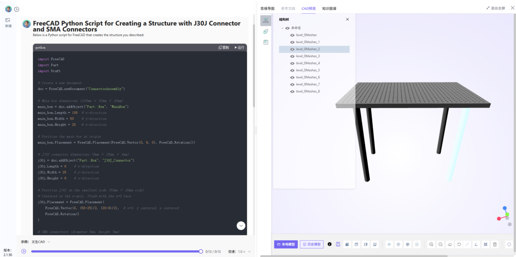Click the circular rotate display icon

(x=417, y=244)
